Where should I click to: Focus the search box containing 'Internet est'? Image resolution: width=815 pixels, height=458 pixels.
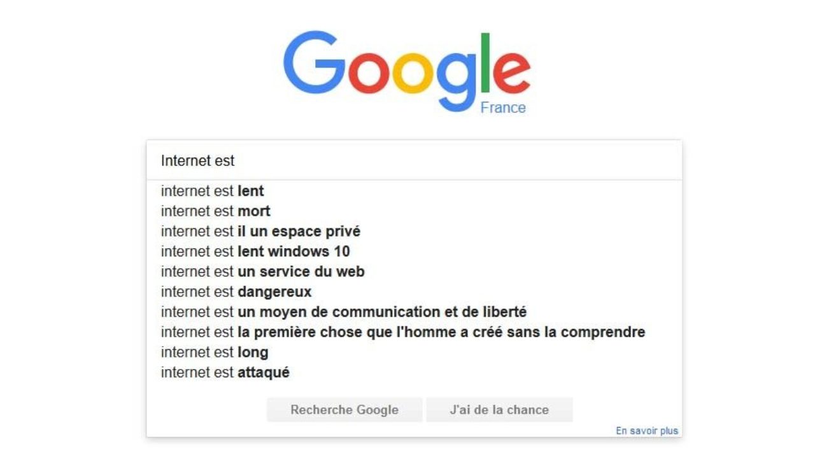[414, 160]
